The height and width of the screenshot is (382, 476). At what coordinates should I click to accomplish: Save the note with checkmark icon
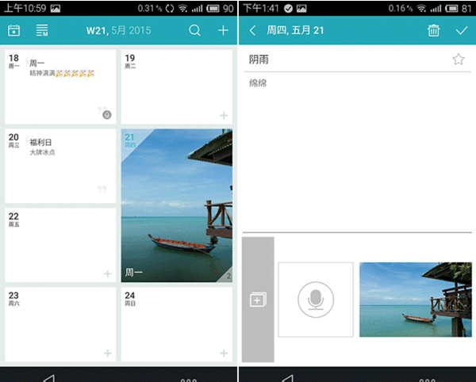click(462, 31)
